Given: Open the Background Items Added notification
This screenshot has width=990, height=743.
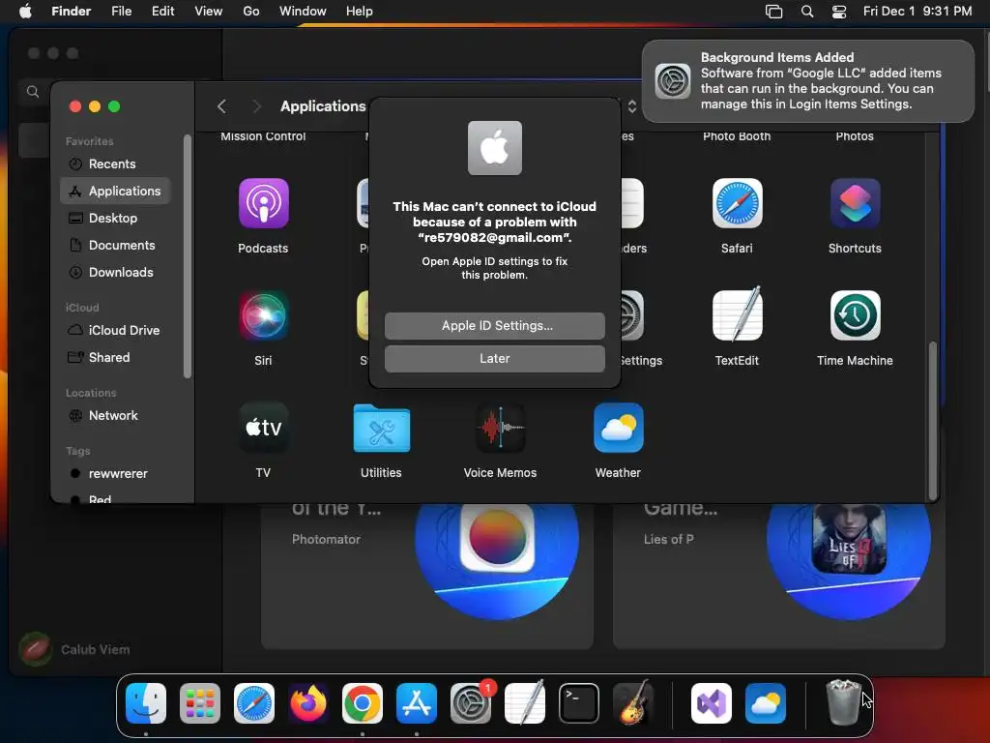Looking at the screenshot, I should coord(807,81).
